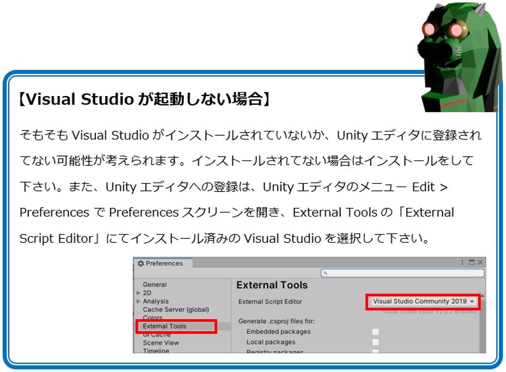
Task: Close the Preferences window
Action: pos(480,262)
